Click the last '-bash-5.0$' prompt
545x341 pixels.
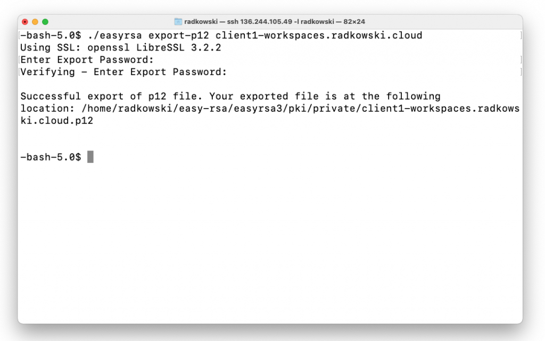coord(51,157)
